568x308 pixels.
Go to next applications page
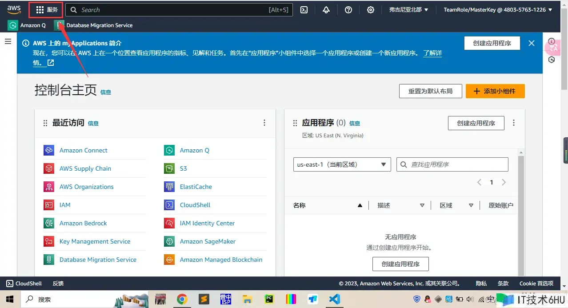click(504, 182)
